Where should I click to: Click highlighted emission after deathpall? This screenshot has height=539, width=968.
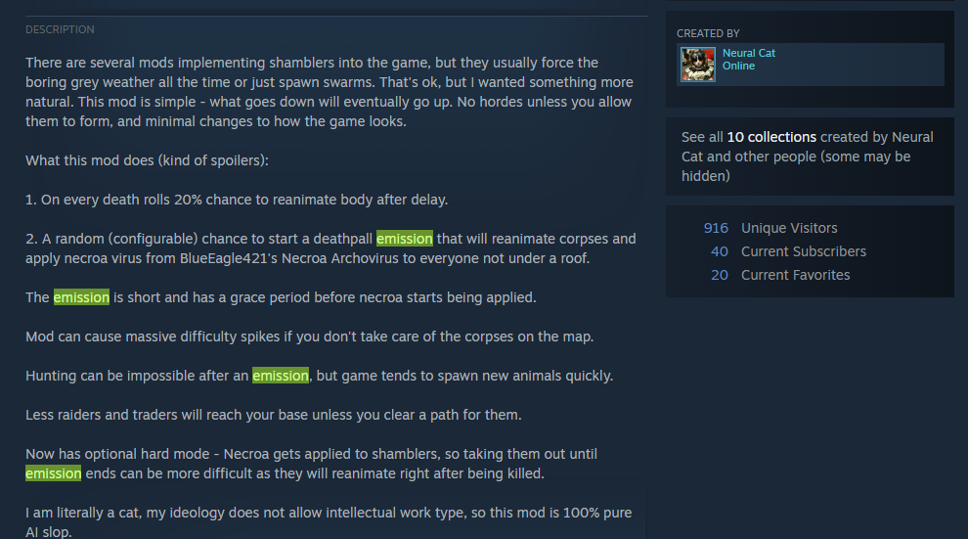pyautogui.click(x=405, y=239)
